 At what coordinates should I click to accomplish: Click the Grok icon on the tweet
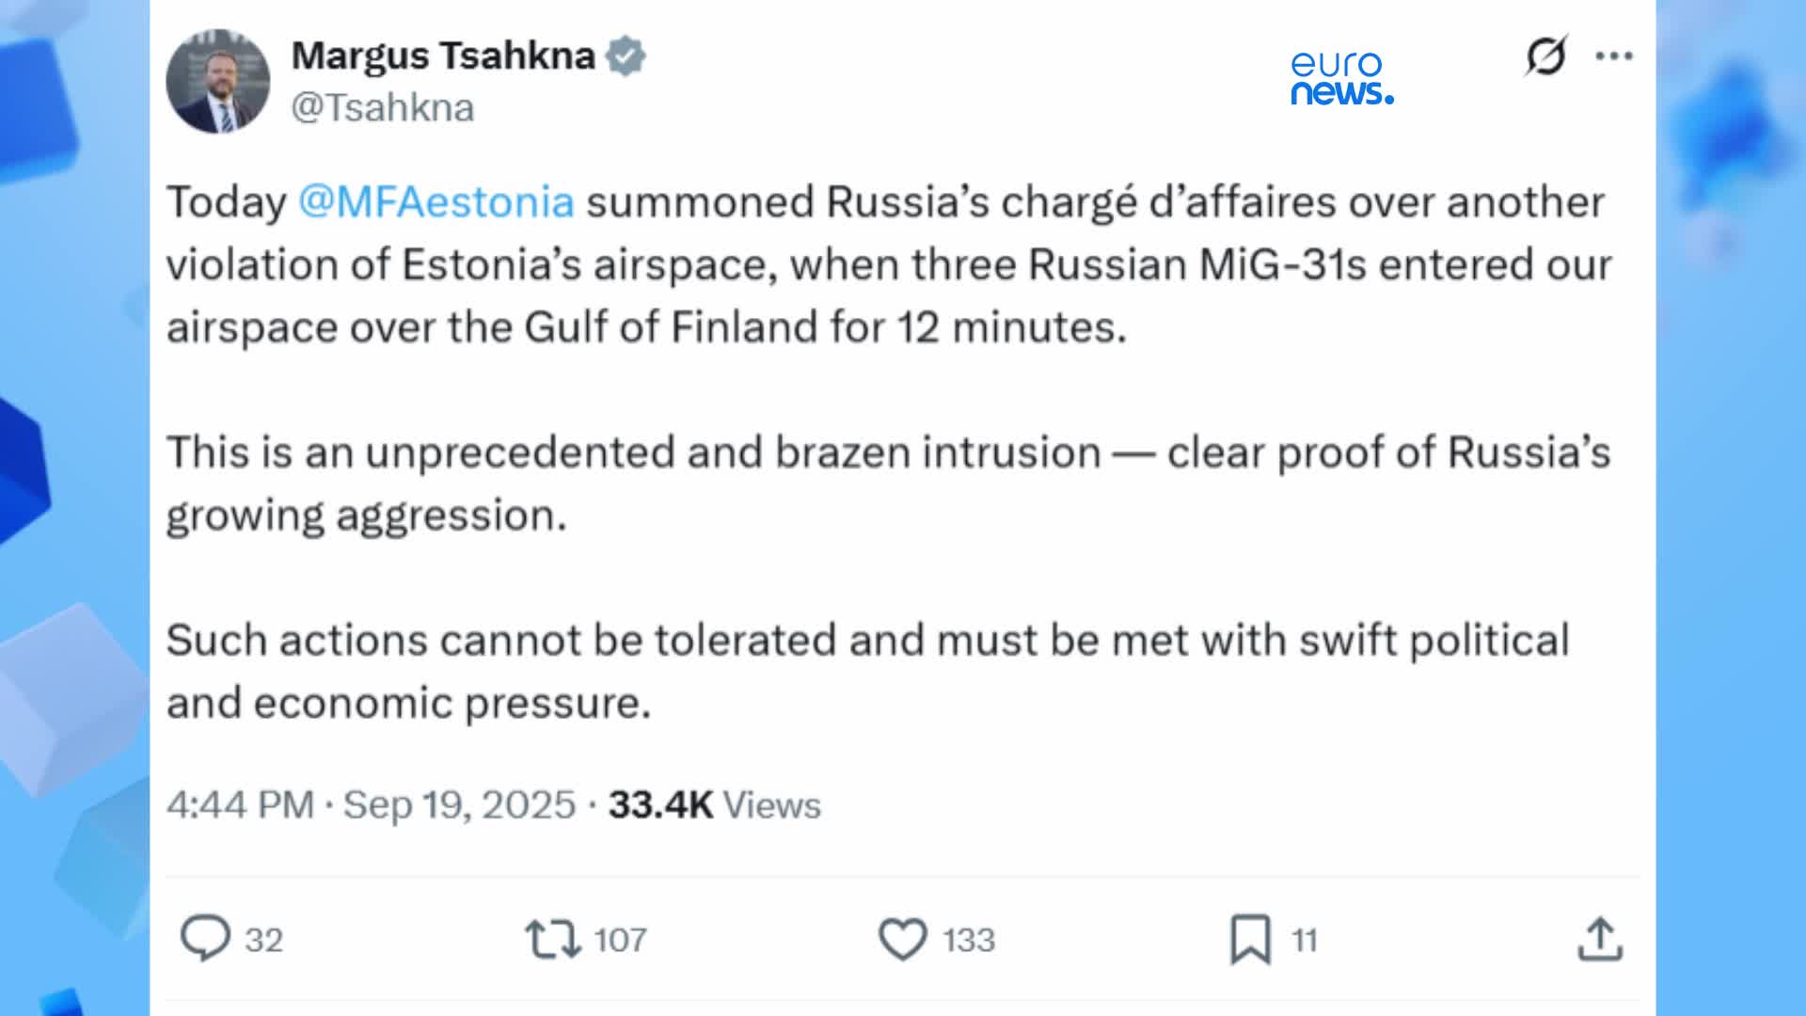click(1546, 56)
